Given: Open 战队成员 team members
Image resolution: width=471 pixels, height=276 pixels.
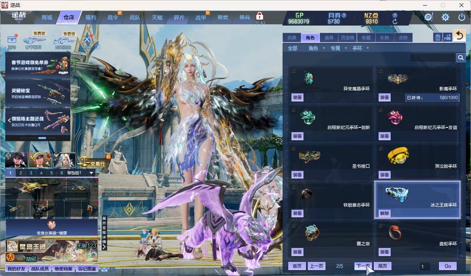Looking at the screenshot, I should coord(40,269).
